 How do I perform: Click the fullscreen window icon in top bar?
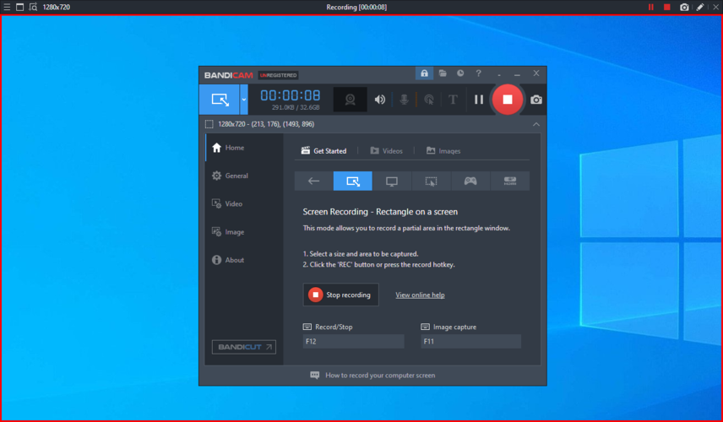tap(19, 7)
